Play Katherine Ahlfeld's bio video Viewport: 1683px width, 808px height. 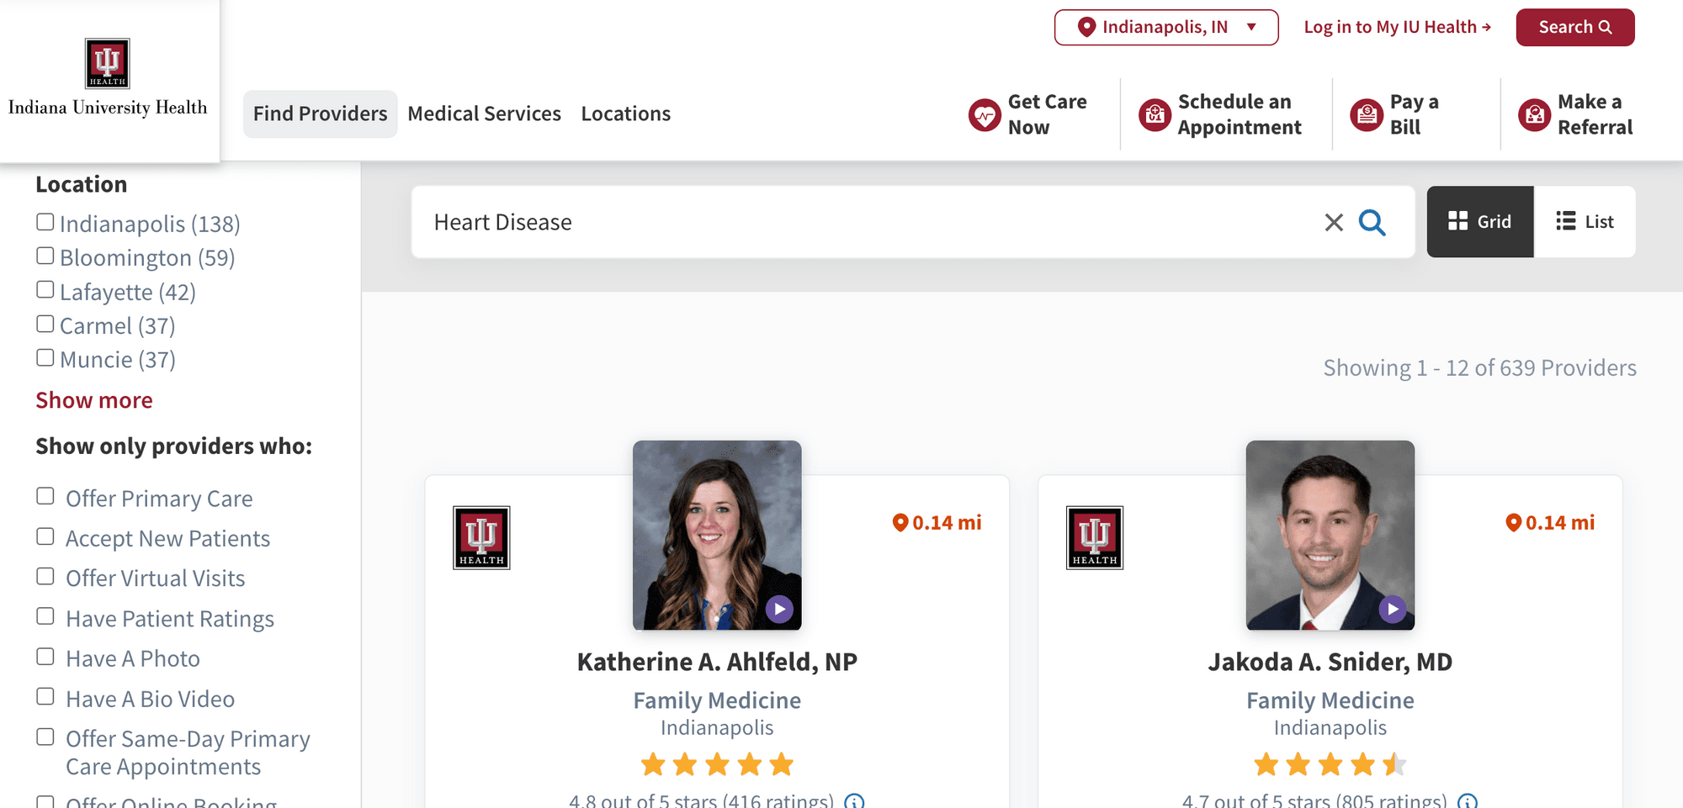pos(779,609)
